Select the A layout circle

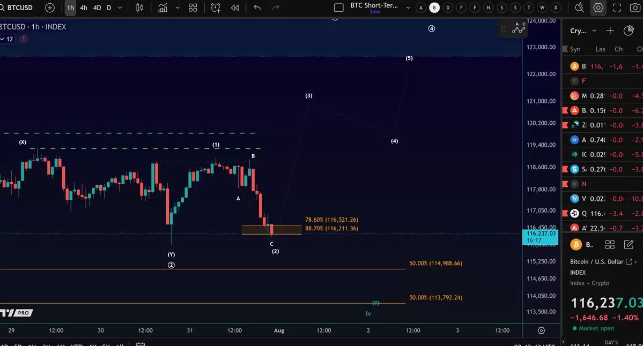(x=421, y=8)
